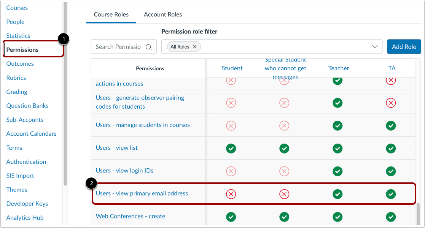This screenshot has height=228, width=425.
Task: Disable Teacher access for Users - view login IDs
Action: point(337,171)
